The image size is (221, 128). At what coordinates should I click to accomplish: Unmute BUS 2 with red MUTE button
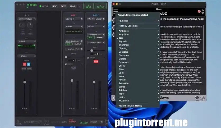96,62
